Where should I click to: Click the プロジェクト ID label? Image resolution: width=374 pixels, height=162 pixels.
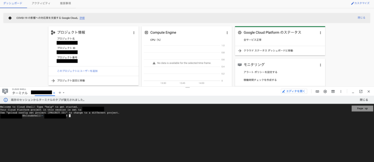(x=66, y=48)
